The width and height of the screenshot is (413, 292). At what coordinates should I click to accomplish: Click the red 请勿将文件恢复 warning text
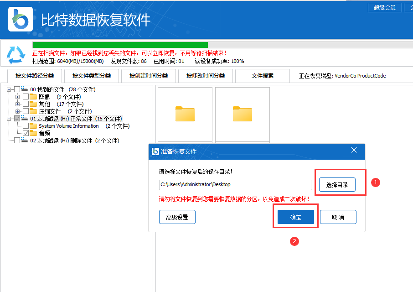tap(234, 199)
